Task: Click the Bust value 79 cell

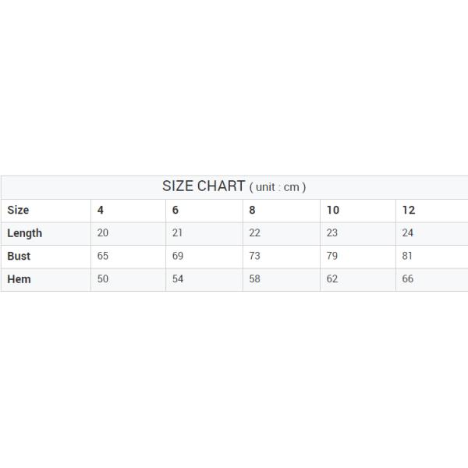Action: click(x=332, y=256)
